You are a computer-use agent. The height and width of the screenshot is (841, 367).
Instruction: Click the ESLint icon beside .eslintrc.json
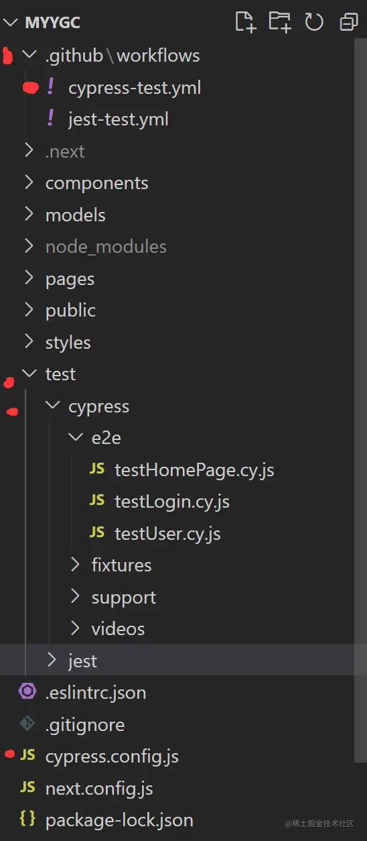(27, 691)
